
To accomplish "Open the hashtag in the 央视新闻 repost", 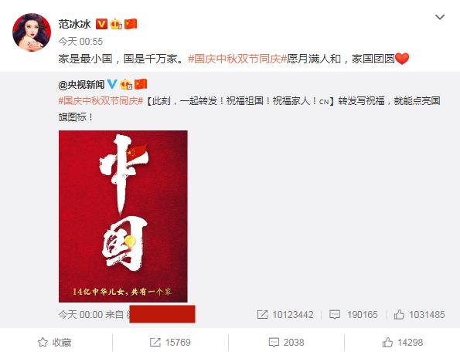I will 101,101.
